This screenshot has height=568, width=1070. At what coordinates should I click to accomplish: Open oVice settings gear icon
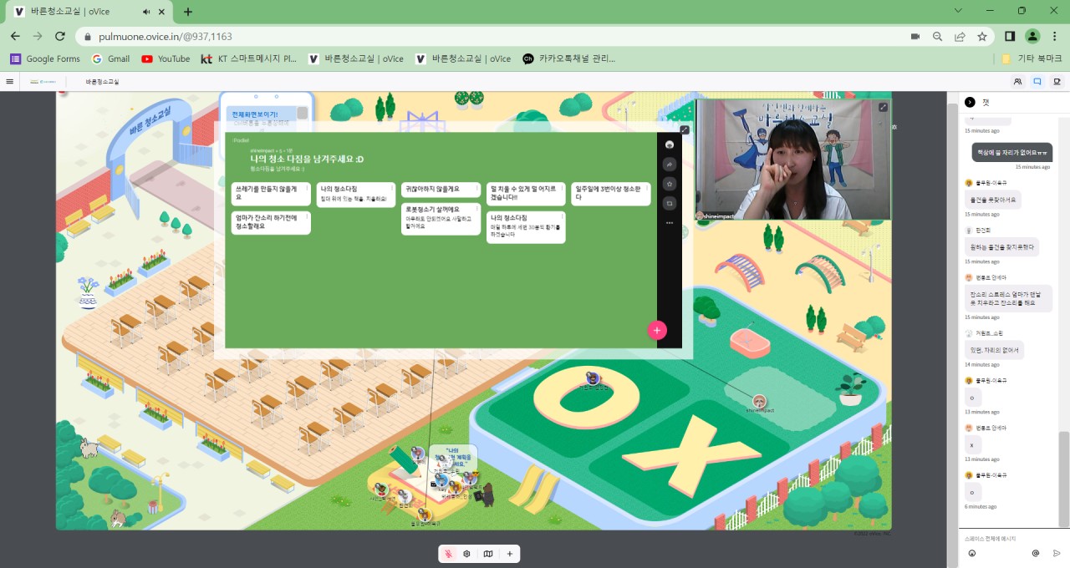click(x=467, y=554)
